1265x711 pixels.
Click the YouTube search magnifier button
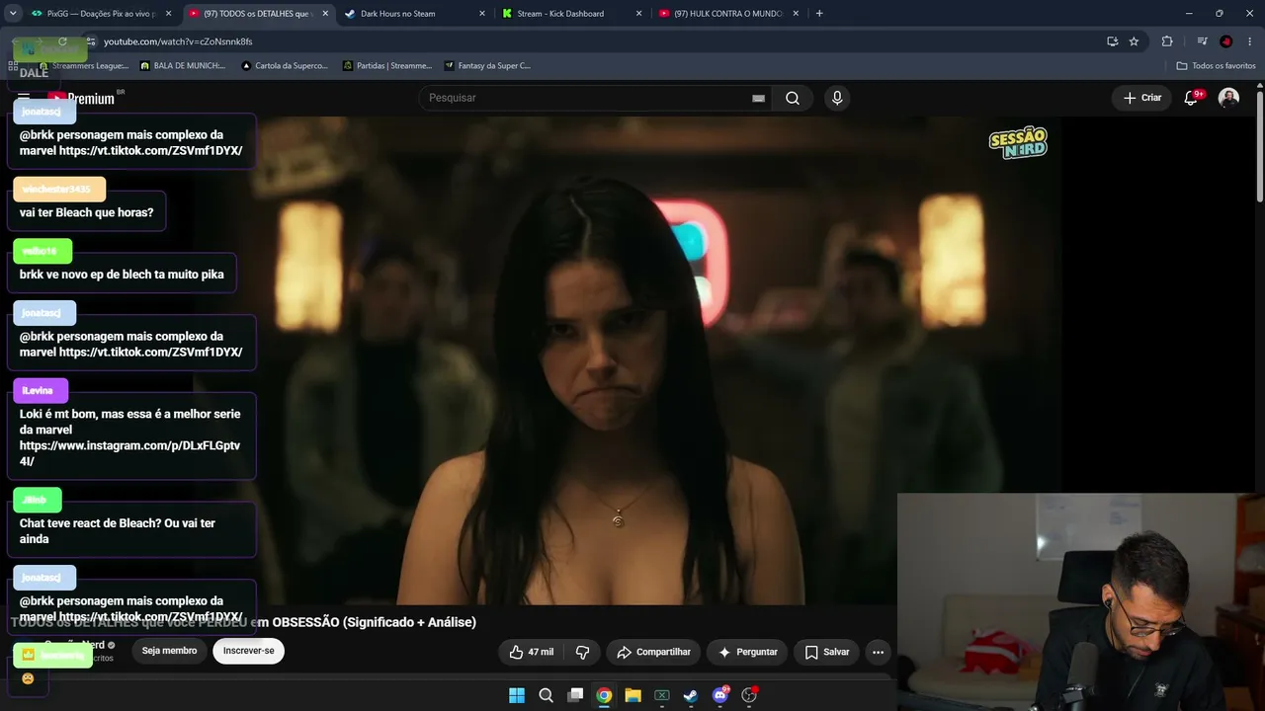tap(793, 98)
